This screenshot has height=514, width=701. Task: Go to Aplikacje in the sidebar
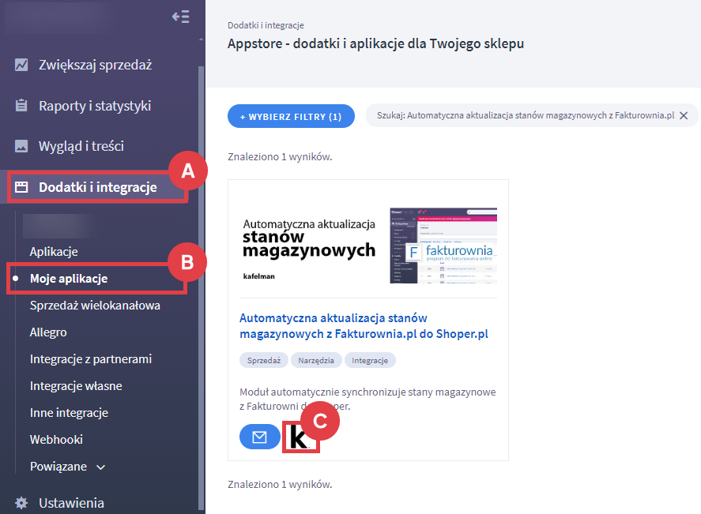(x=54, y=252)
